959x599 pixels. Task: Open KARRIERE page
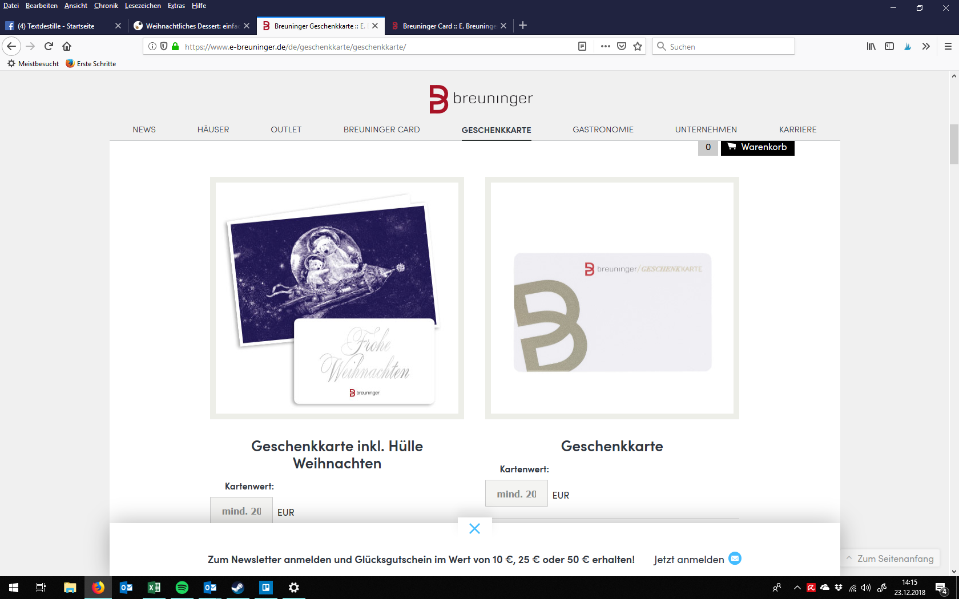pos(797,129)
